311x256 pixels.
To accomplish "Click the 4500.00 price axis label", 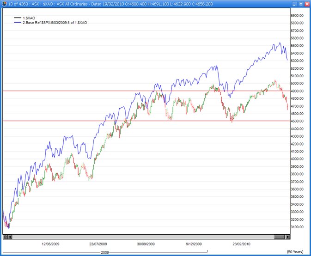I will (297, 121).
